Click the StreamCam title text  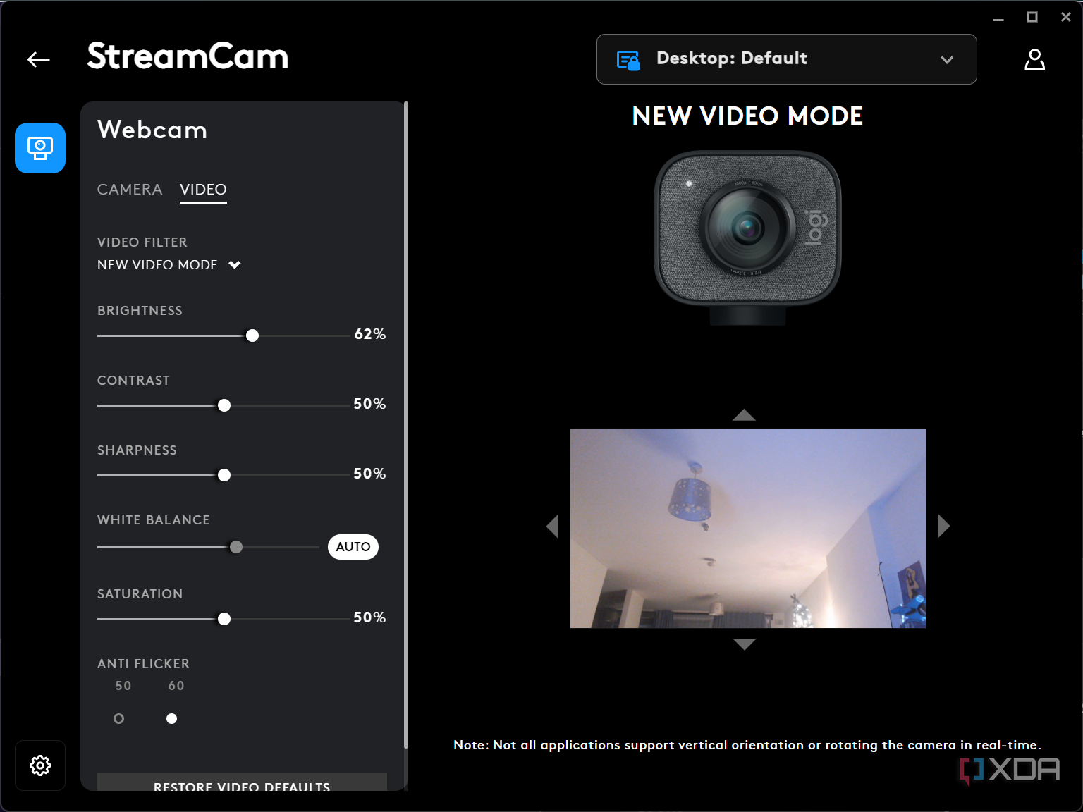pyautogui.click(x=188, y=56)
